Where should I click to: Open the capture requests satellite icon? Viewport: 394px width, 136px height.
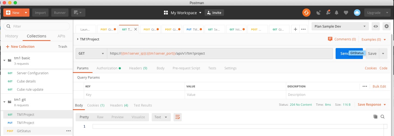[318, 13]
